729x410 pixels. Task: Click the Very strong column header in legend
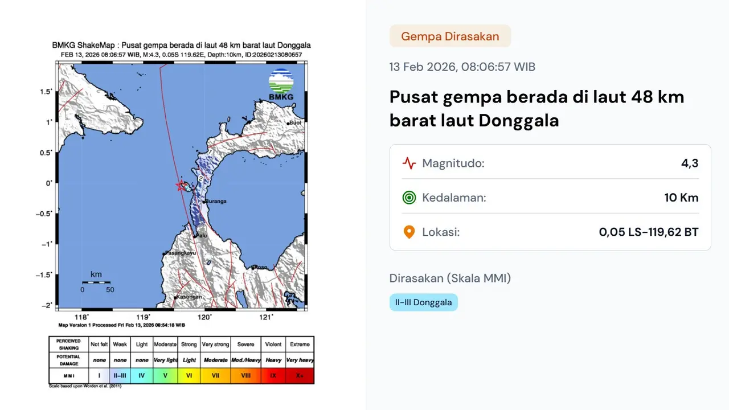[x=215, y=344]
